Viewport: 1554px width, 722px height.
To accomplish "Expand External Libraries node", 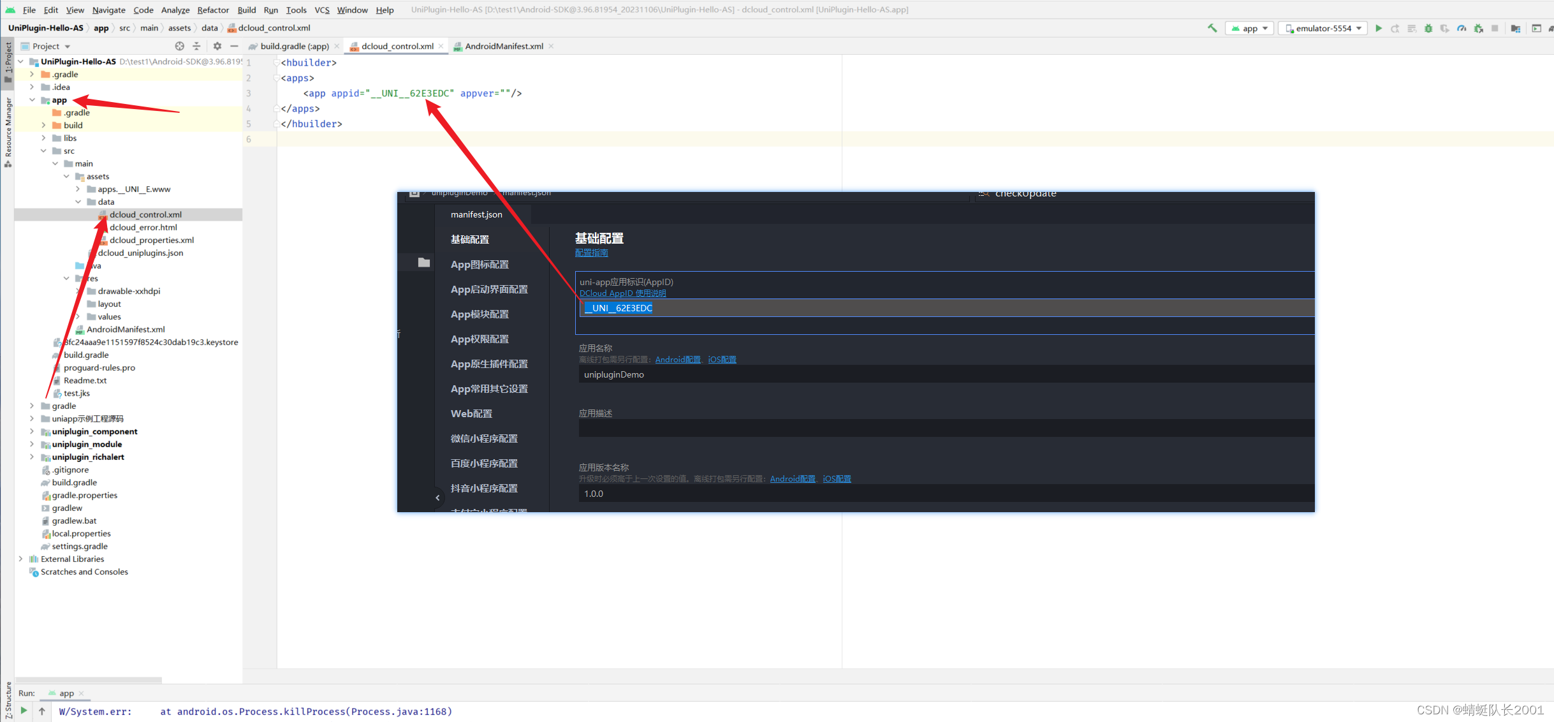I will coord(21,559).
